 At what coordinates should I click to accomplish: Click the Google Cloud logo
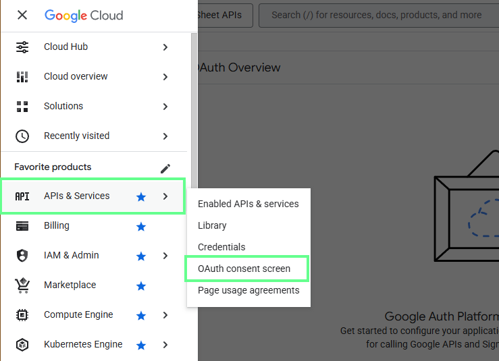pyautogui.click(x=84, y=16)
